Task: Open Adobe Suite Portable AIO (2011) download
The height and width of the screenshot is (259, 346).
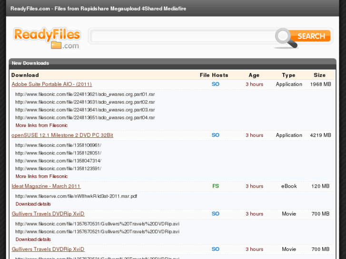Action: click(51, 84)
